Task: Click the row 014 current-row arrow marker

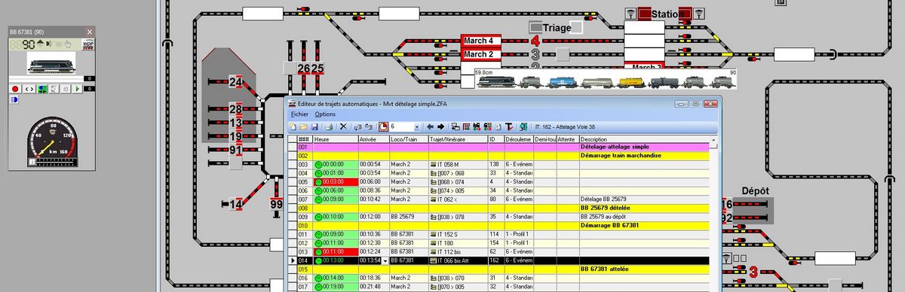Action: tap(293, 260)
